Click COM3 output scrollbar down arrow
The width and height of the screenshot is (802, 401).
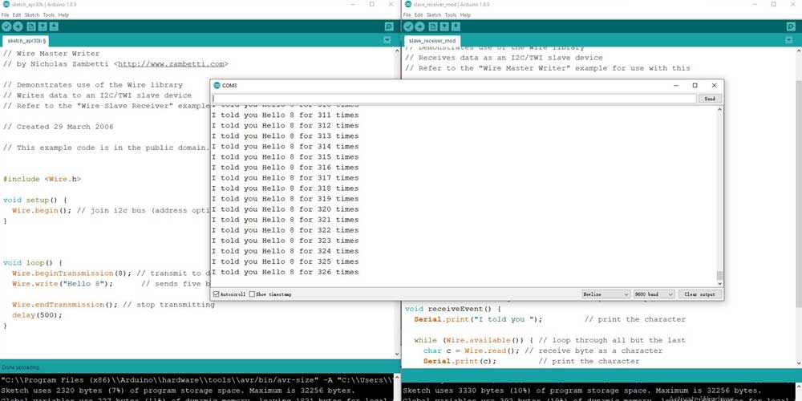(719, 283)
